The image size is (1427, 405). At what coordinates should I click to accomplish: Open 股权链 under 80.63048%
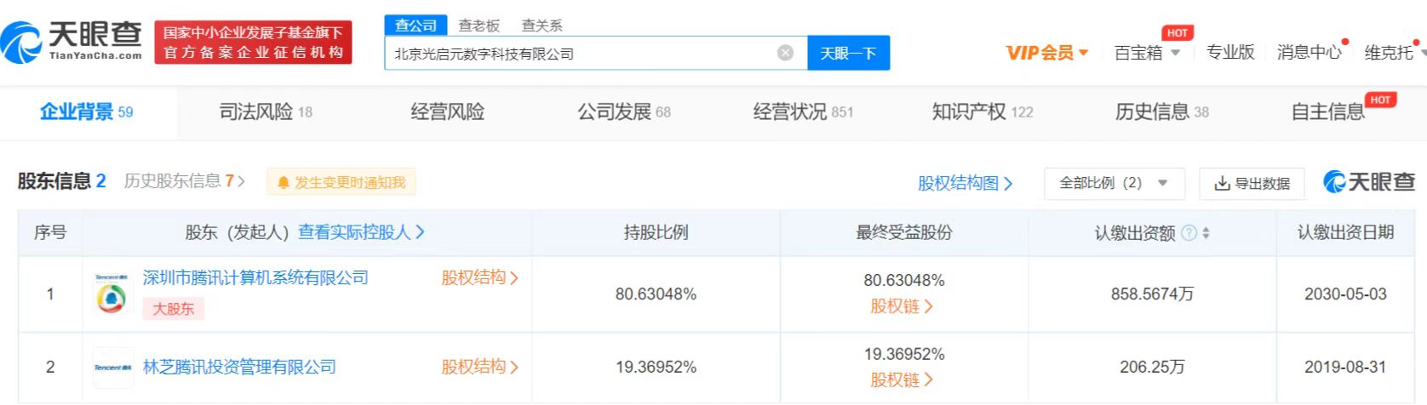[x=902, y=306]
